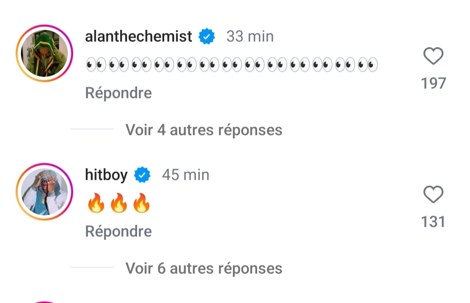View the 131 likes count
The width and height of the screenshot is (470, 303).
(x=433, y=222)
